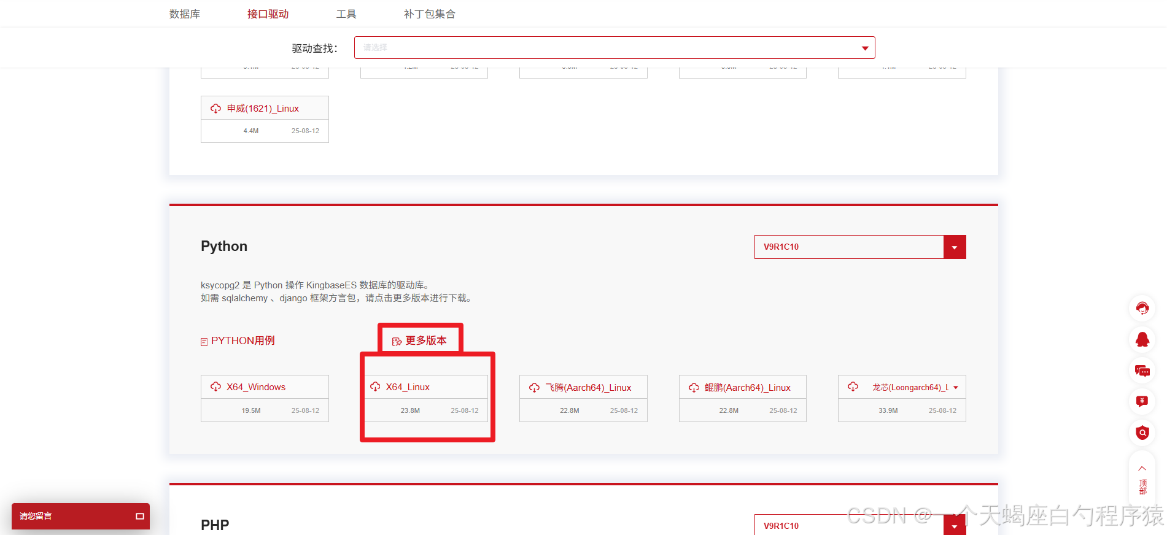Click the 鲲鹏(Aarch64)_Linux download cloud icon
The image size is (1167, 535).
point(694,388)
